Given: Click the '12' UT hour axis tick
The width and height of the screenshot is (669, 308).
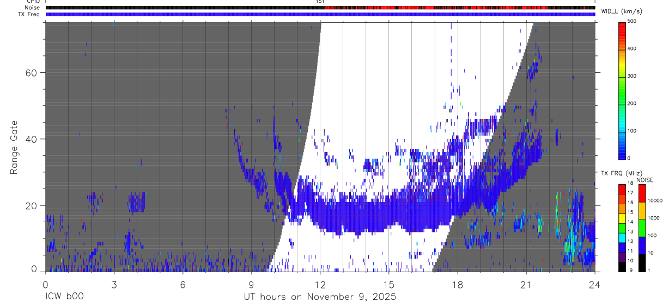Looking at the screenshot, I should (x=320, y=284).
